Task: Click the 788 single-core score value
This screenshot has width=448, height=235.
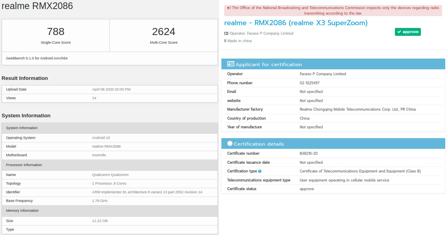Action: (x=55, y=31)
